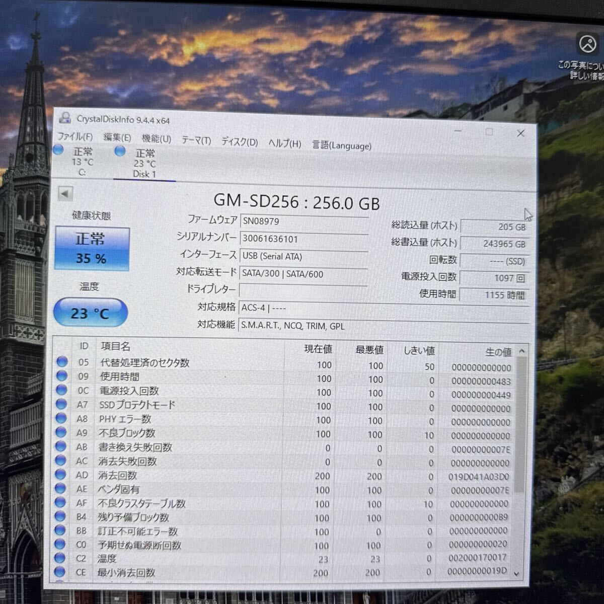Click the back arrow navigation button
The height and width of the screenshot is (604, 604).
(x=65, y=194)
